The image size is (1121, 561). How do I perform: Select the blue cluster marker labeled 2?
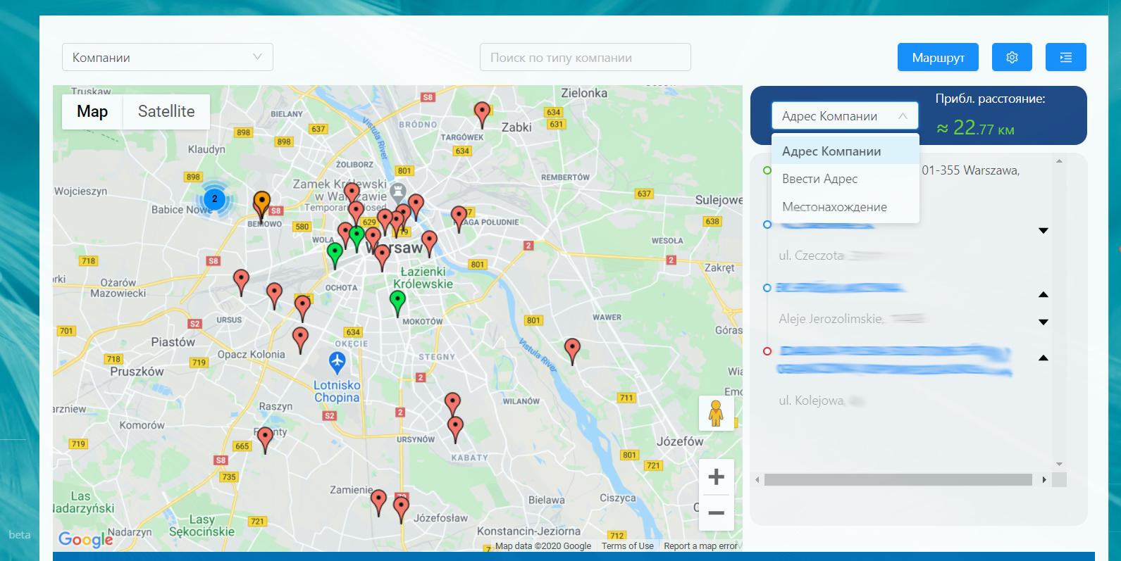[215, 199]
